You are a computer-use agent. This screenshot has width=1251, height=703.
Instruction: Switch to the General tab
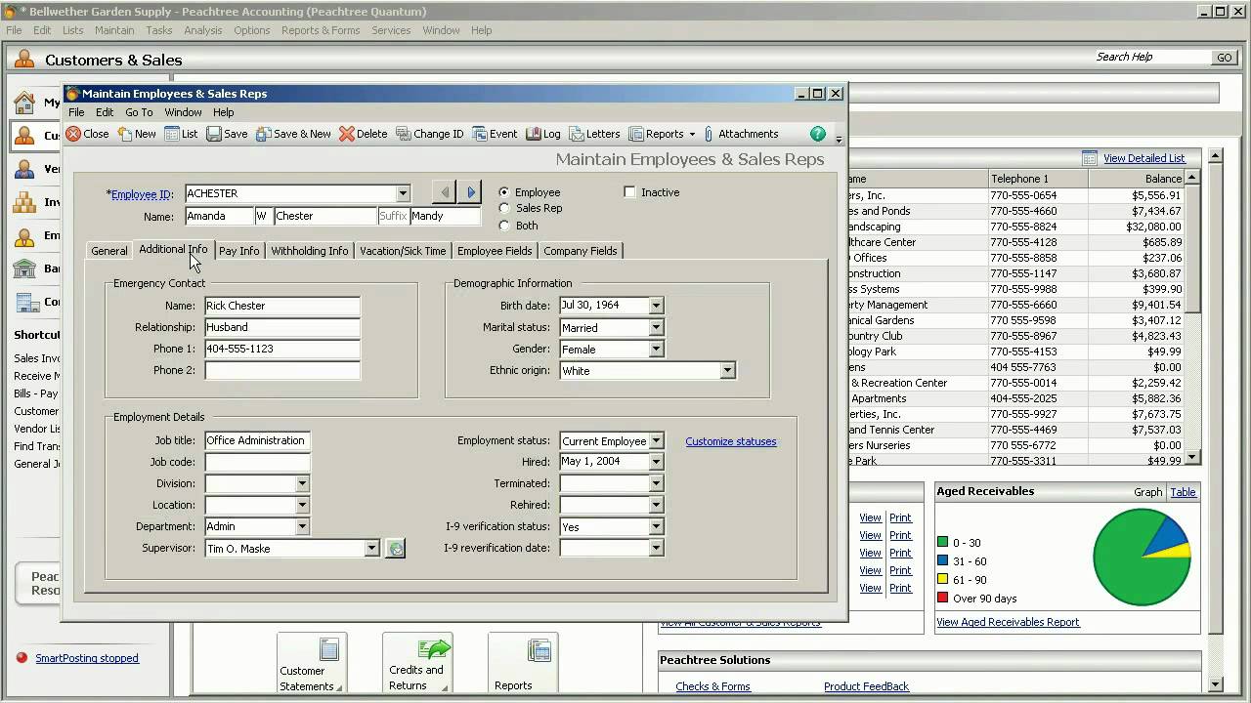click(109, 251)
